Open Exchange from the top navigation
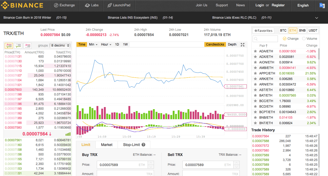 point(64,5)
